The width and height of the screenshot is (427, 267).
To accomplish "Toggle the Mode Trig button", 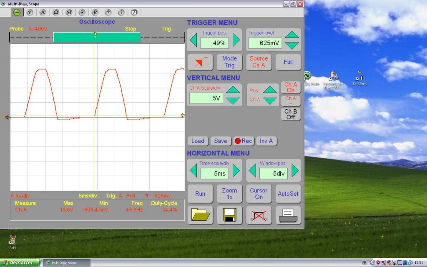I will point(230,62).
